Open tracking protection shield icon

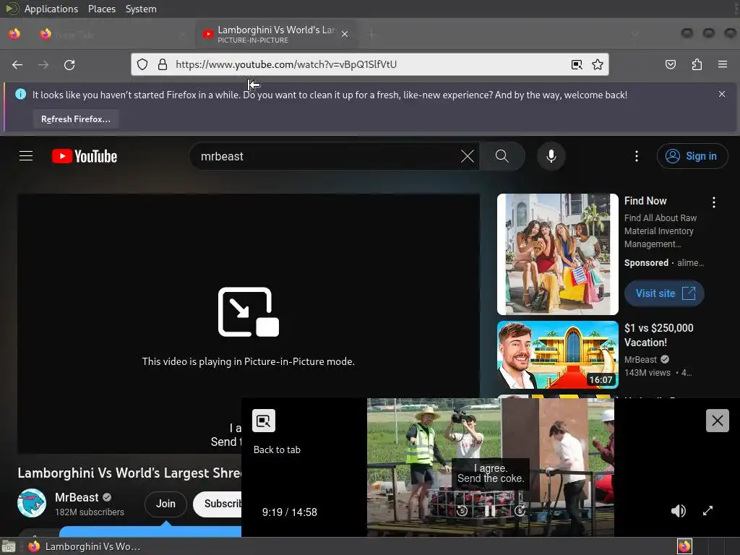(x=142, y=64)
